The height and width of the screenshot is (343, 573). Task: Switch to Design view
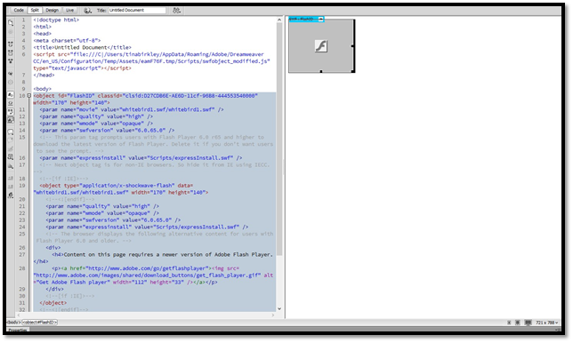(x=52, y=10)
